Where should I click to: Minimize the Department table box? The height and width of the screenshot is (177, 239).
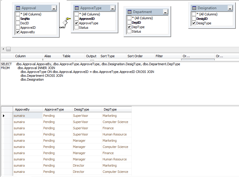[x=165, y=12]
